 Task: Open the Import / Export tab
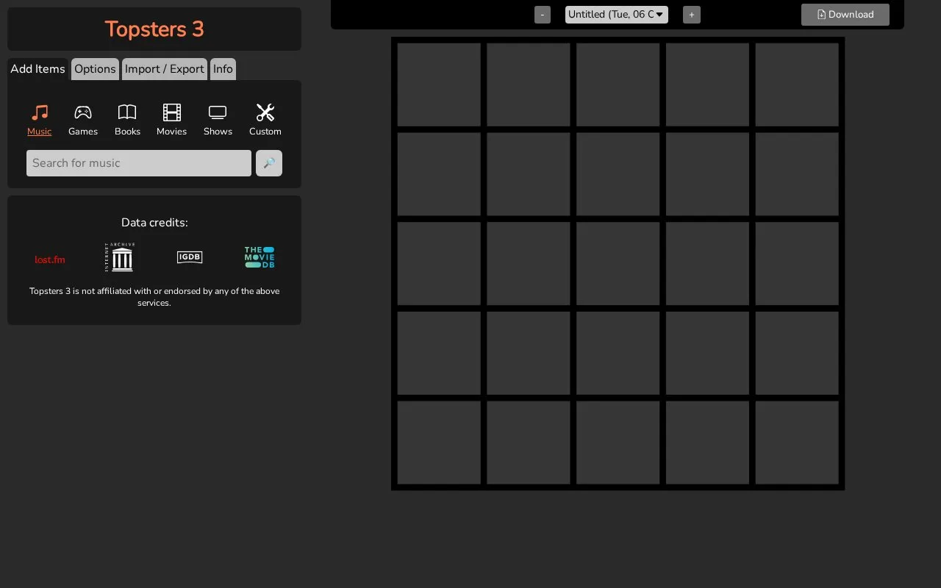[165, 69]
